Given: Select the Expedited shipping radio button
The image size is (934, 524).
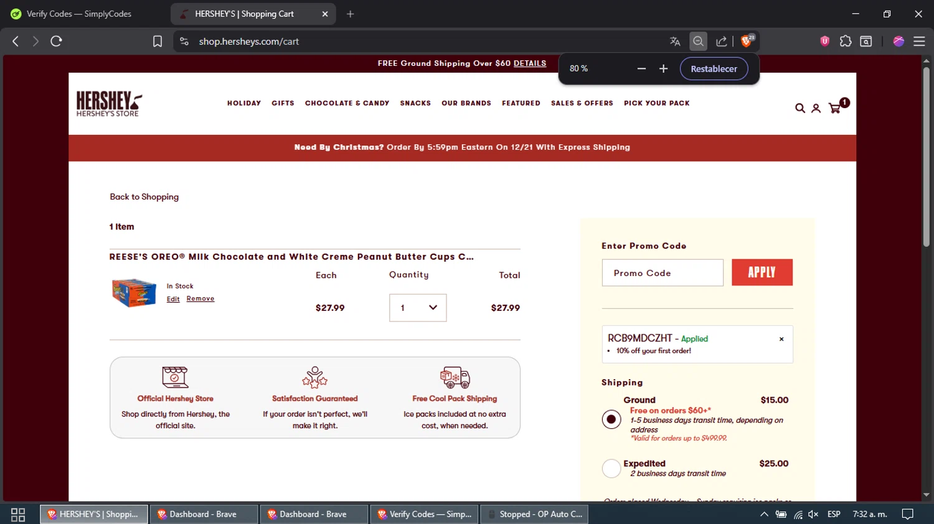Looking at the screenshot, I should pos(611,468).
